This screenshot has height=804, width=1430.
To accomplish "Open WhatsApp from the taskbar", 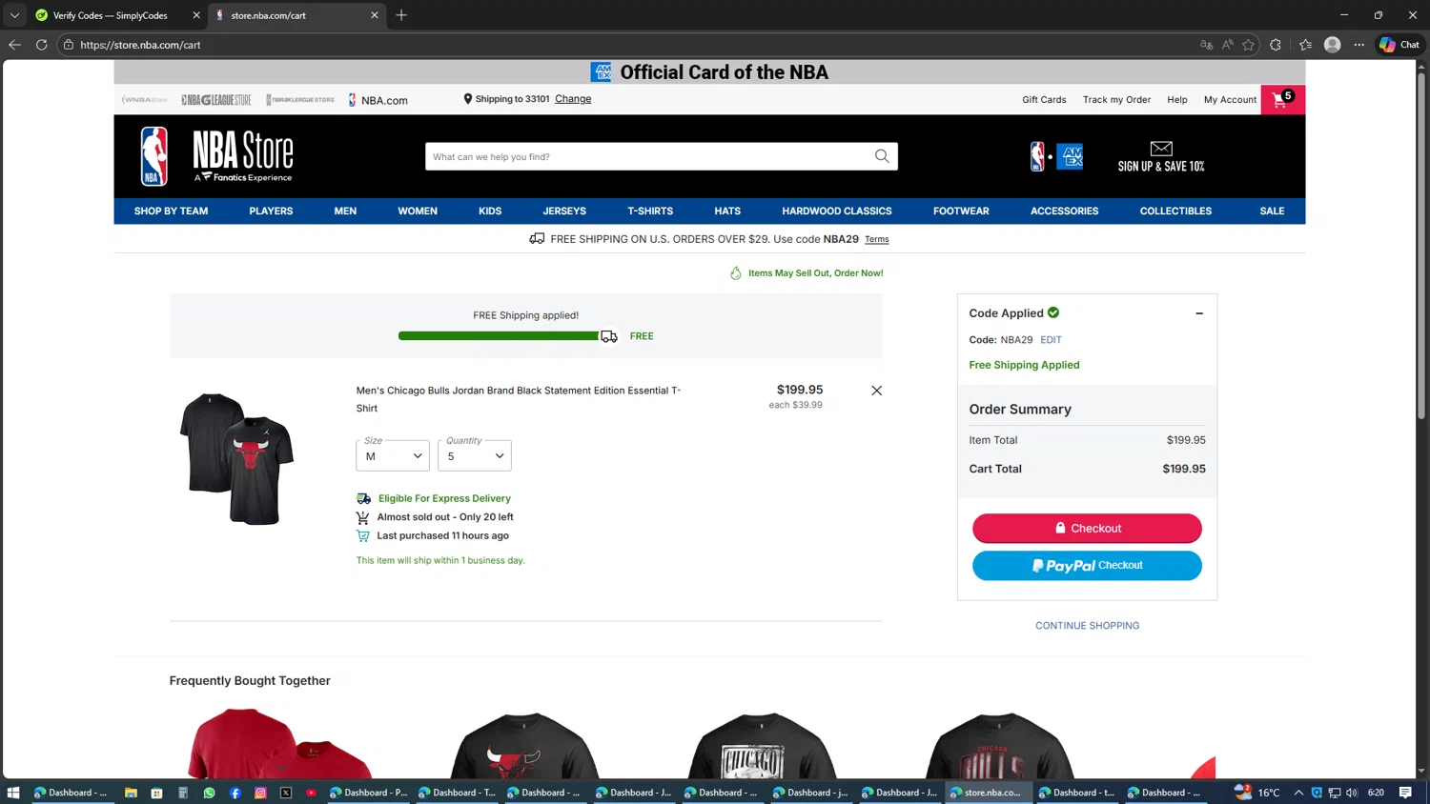I will pos(209,793).
